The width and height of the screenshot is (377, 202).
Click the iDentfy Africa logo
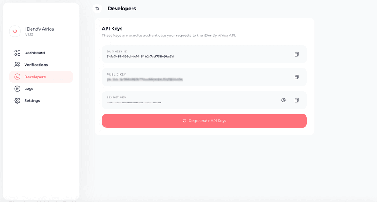(x=15, y=31)
